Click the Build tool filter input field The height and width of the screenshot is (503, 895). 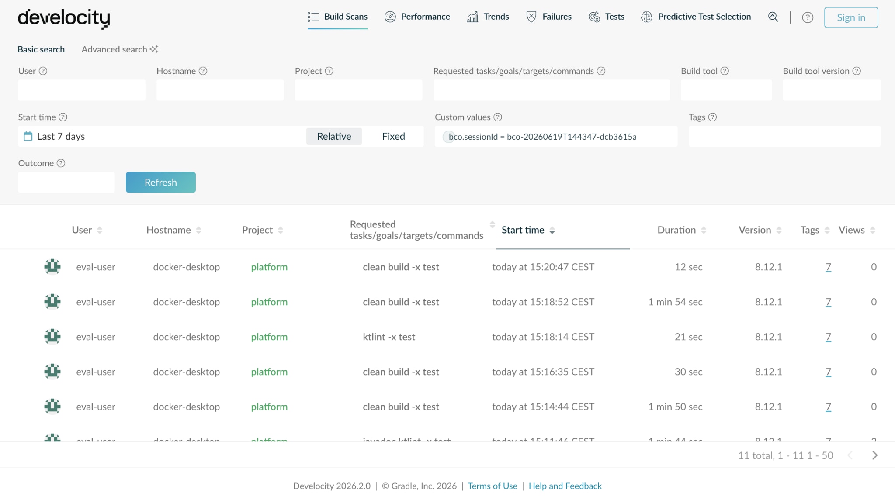click(x=726, y=90)
